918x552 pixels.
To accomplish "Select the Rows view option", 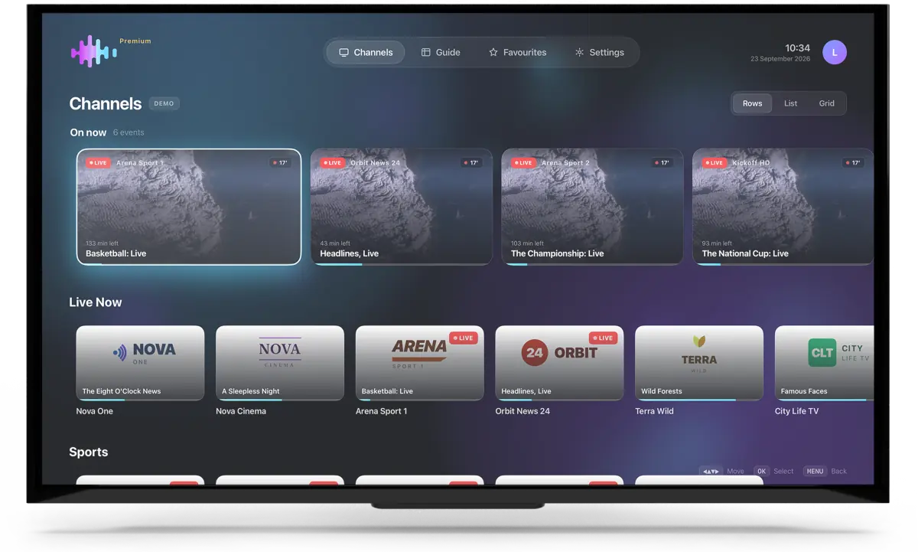I will pyautogui.click(x=752, y=103).
